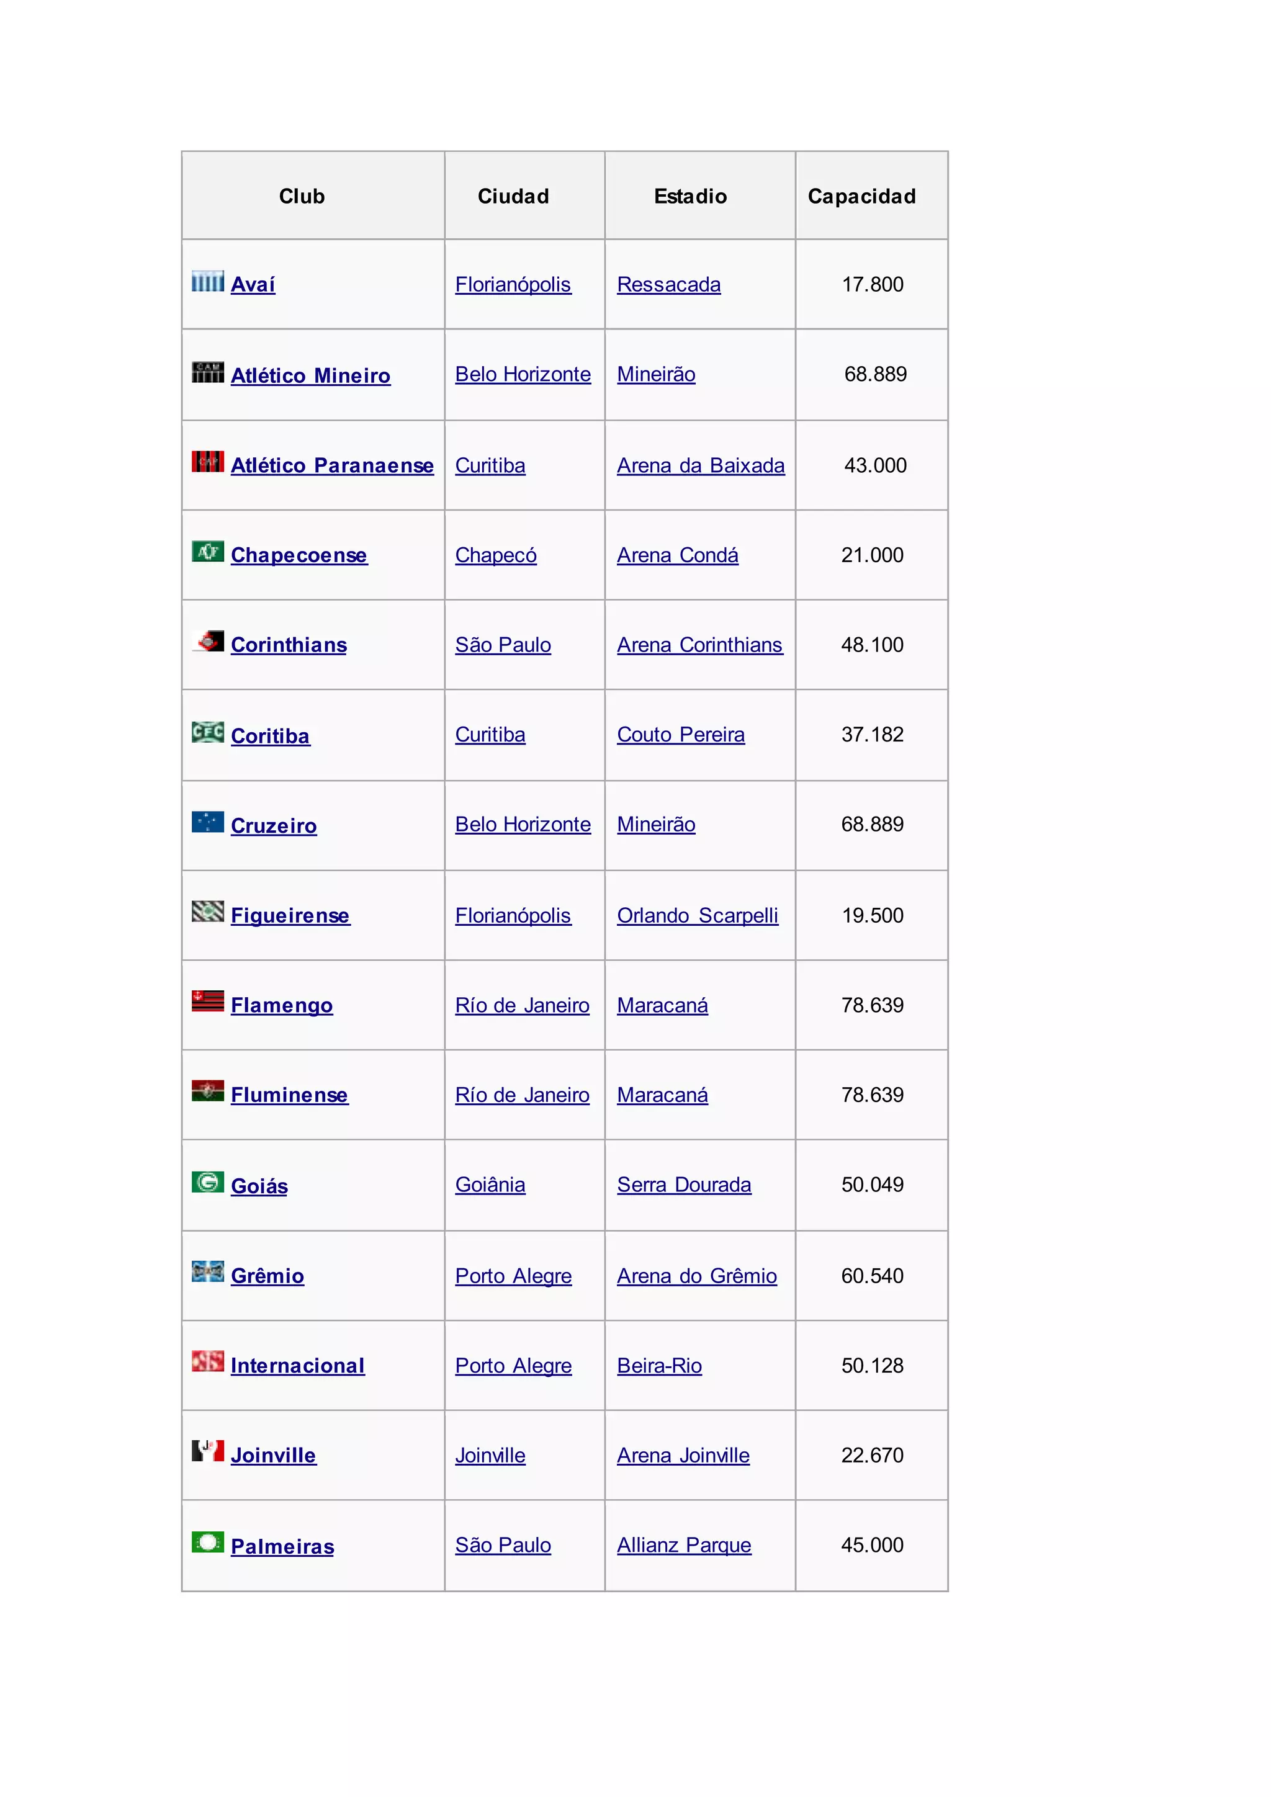Follow the Chapecó city link
The height and width of the screenshot is (1797, 1271).
(x=495, y=556)
